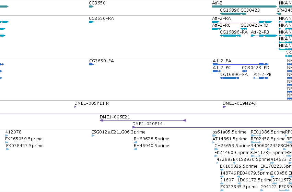Click transcript Atf-2-RB
The image size is (292, 192).
point(264,36)
